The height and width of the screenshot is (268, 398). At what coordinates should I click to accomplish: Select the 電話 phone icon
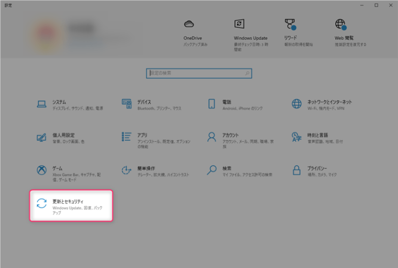(x=211, y=104)
